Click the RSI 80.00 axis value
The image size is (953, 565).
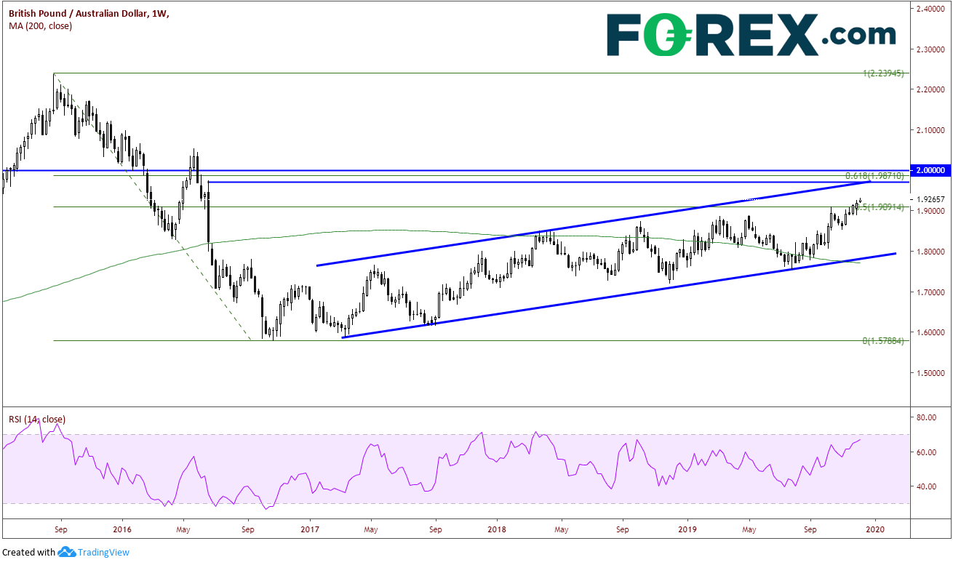click(x=925, y=417)
